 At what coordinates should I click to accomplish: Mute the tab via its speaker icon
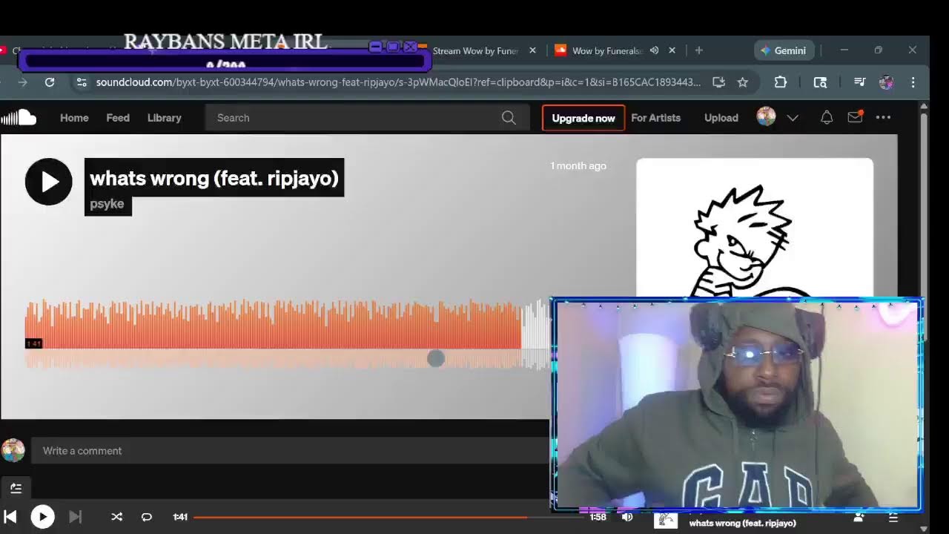(654, 50)
